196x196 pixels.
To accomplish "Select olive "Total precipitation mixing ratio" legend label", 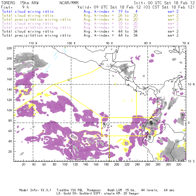I will click(x=36, y=20).
